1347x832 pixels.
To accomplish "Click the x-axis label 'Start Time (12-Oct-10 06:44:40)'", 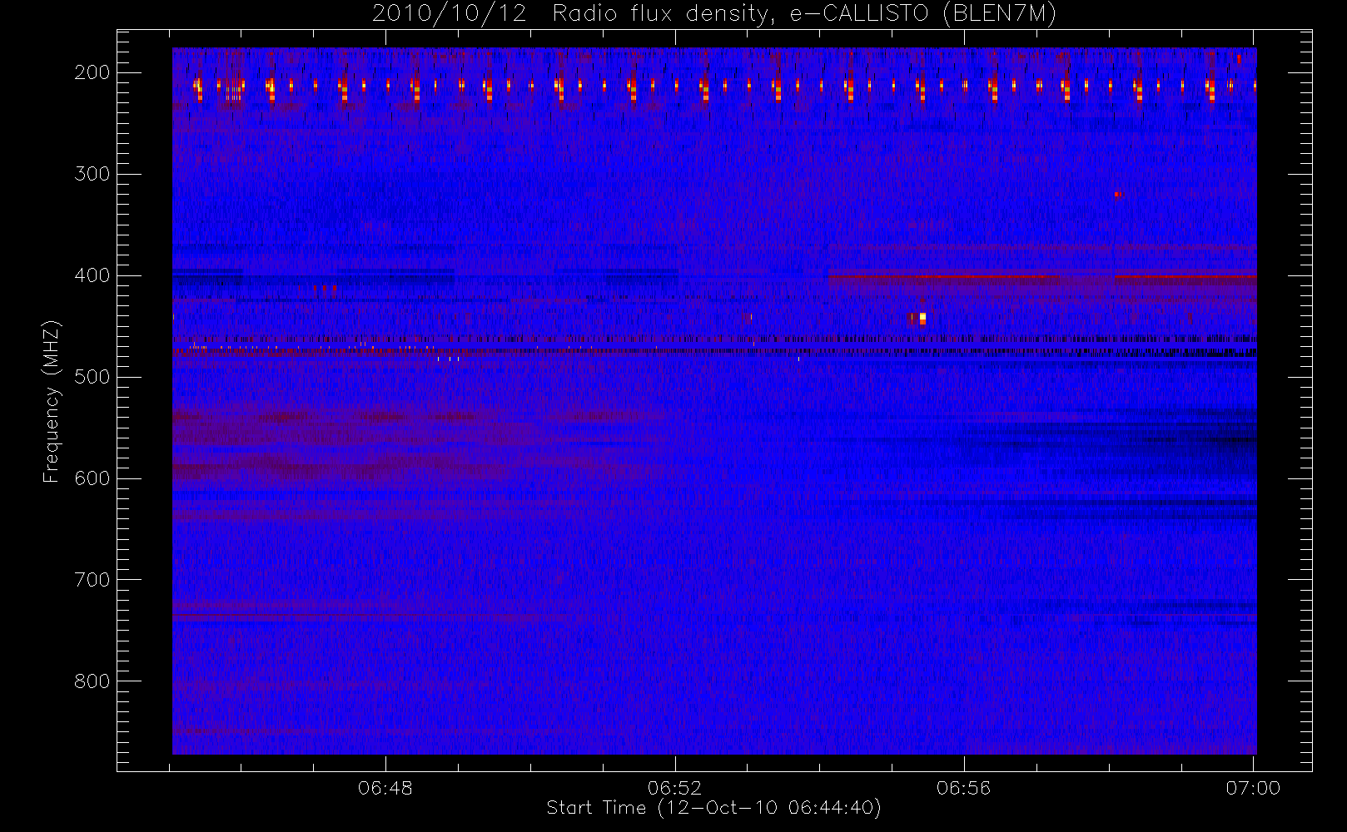I will 714,808.
